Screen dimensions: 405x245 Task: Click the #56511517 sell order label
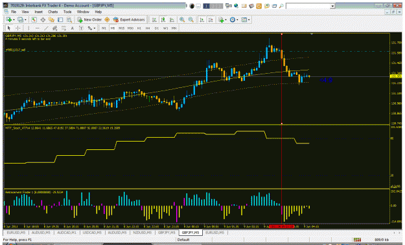(x=16, y=50)
